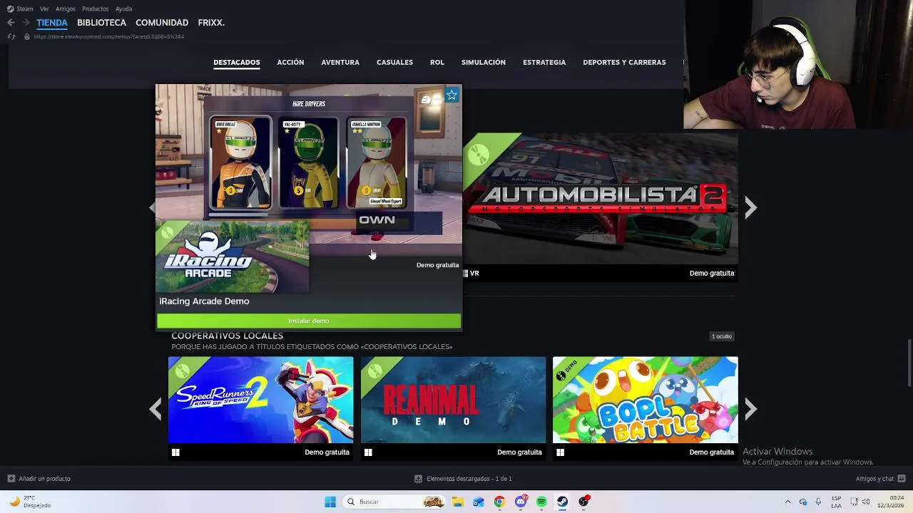Image resolution: width=913 pixels, height=513 pixels.
Task: Click Demo gratuita label under Bopl Battle
Action: [x=712, y=452]
